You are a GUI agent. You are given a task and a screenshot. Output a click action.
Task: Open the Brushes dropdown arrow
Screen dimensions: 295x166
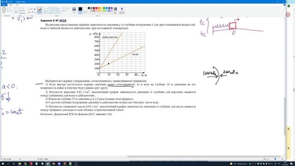40,13
